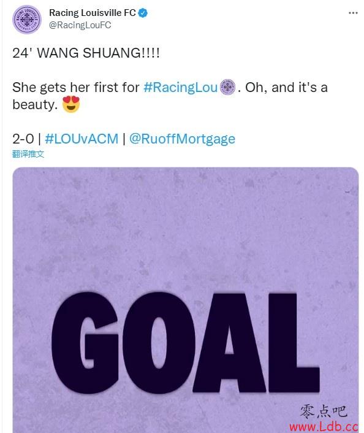
Task: Open the #LOUvACM hashtag
Action: click(x=82, y=139)
